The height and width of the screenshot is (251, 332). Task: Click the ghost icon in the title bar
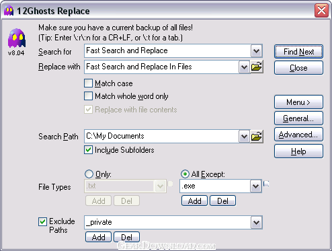coord(9,11)
